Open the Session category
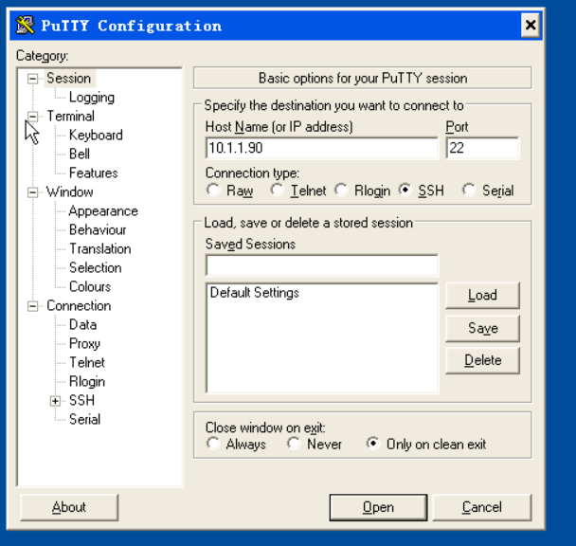The height and width of the screenshot is (546, 576). tap(69, 79)
